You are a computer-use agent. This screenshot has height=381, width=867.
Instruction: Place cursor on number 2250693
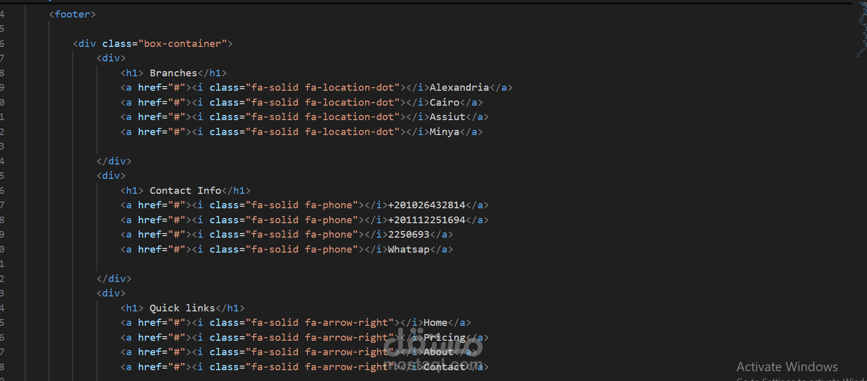(408, 235)
